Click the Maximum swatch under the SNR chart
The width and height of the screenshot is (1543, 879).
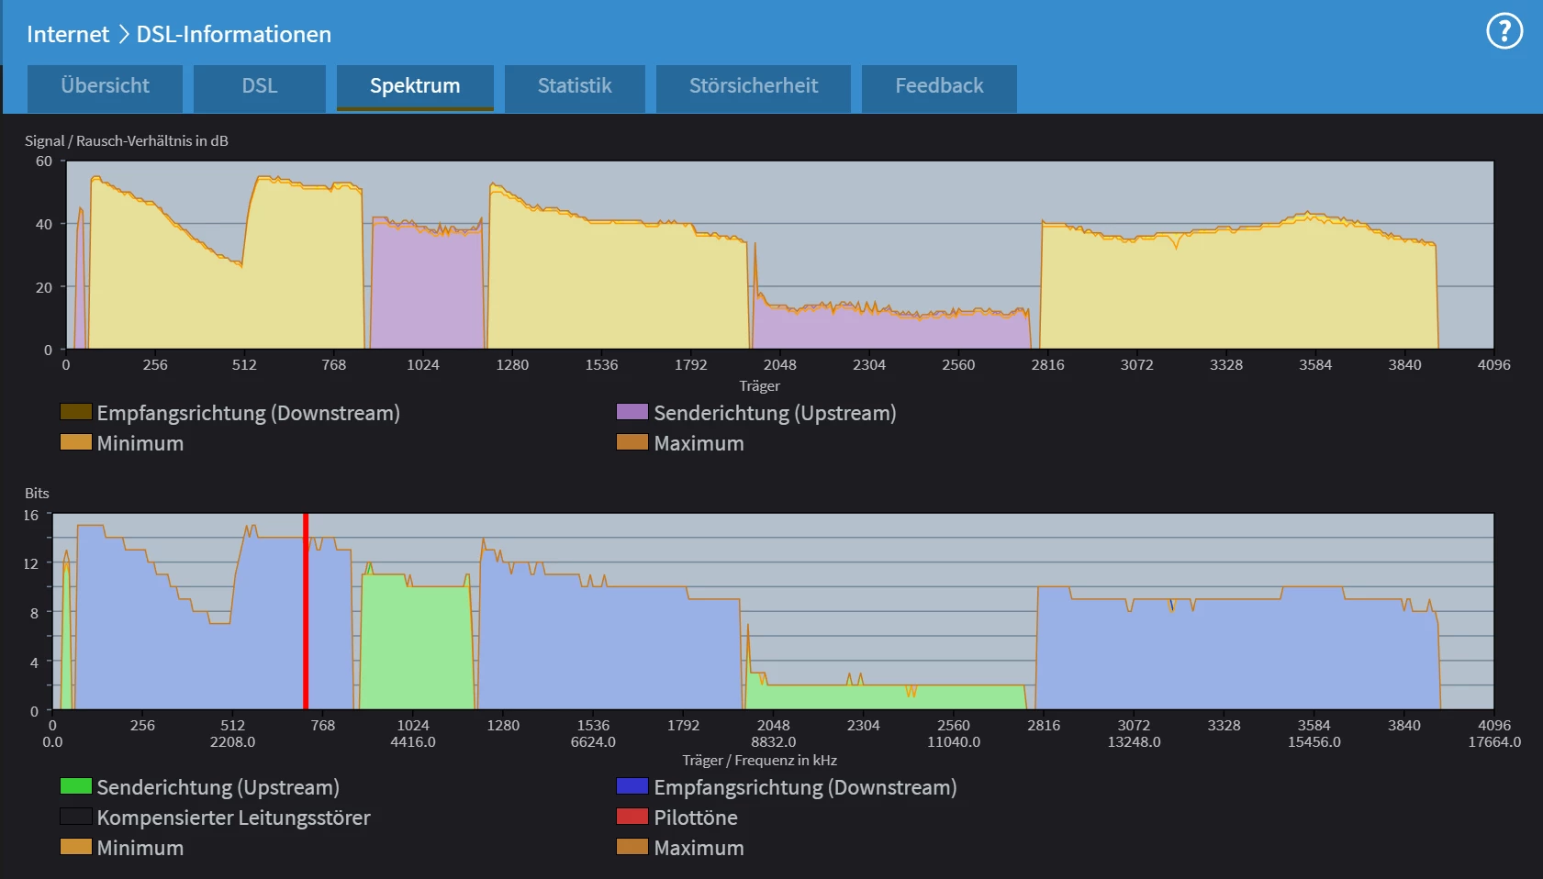[632, 442]
